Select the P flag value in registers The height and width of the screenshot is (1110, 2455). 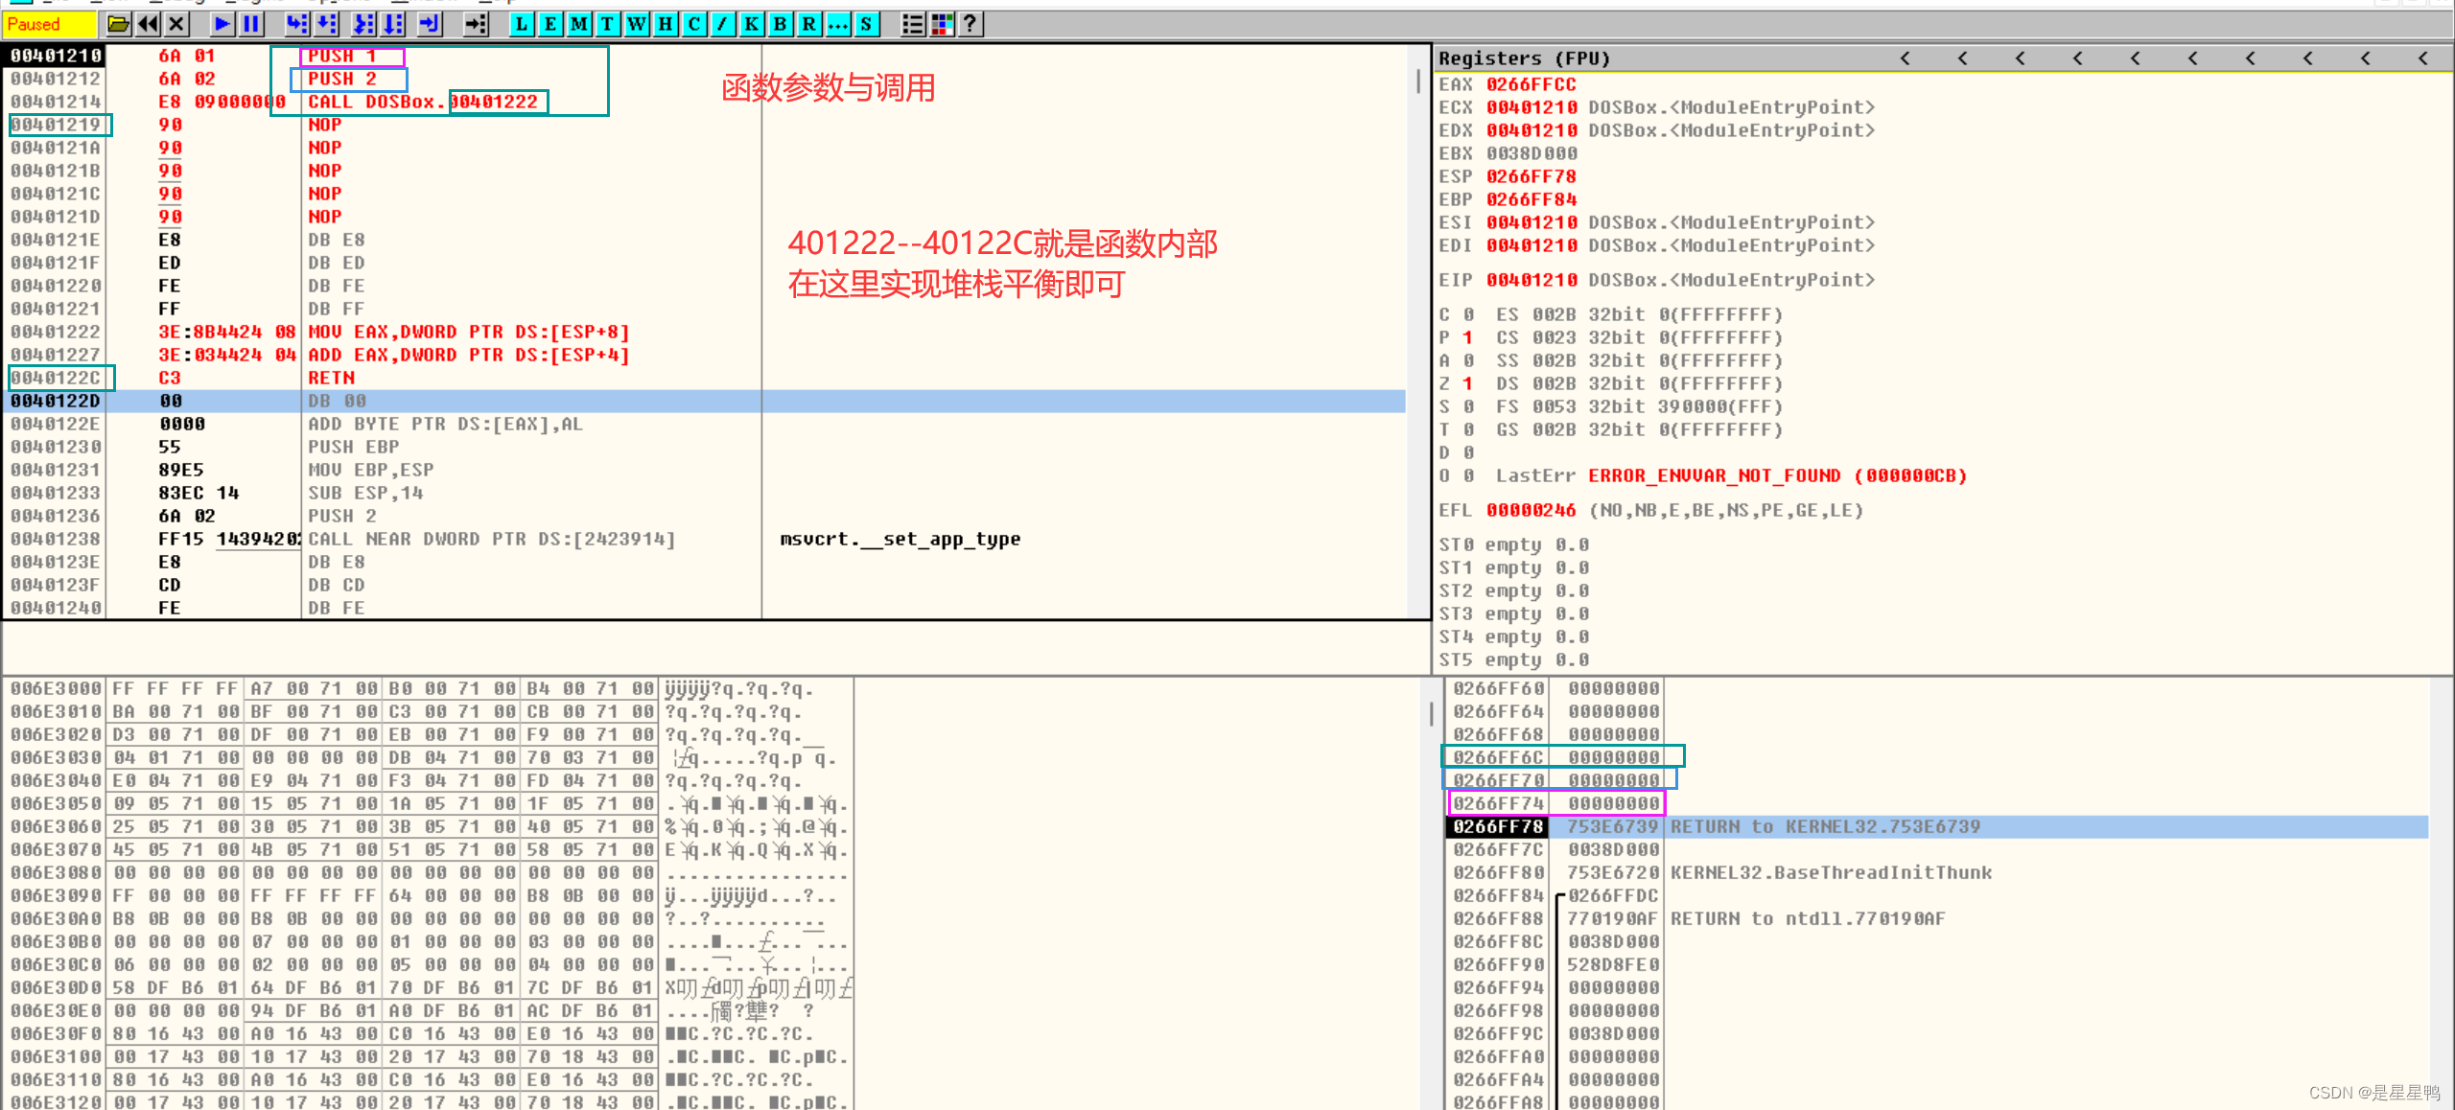coord(1467,337)
